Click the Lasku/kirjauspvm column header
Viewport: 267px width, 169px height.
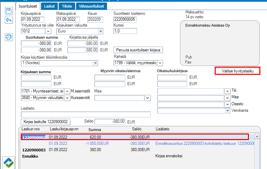tap(64, 129)
